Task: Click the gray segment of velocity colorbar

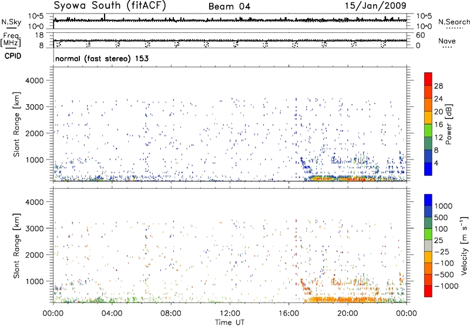Action: (428, 246)
